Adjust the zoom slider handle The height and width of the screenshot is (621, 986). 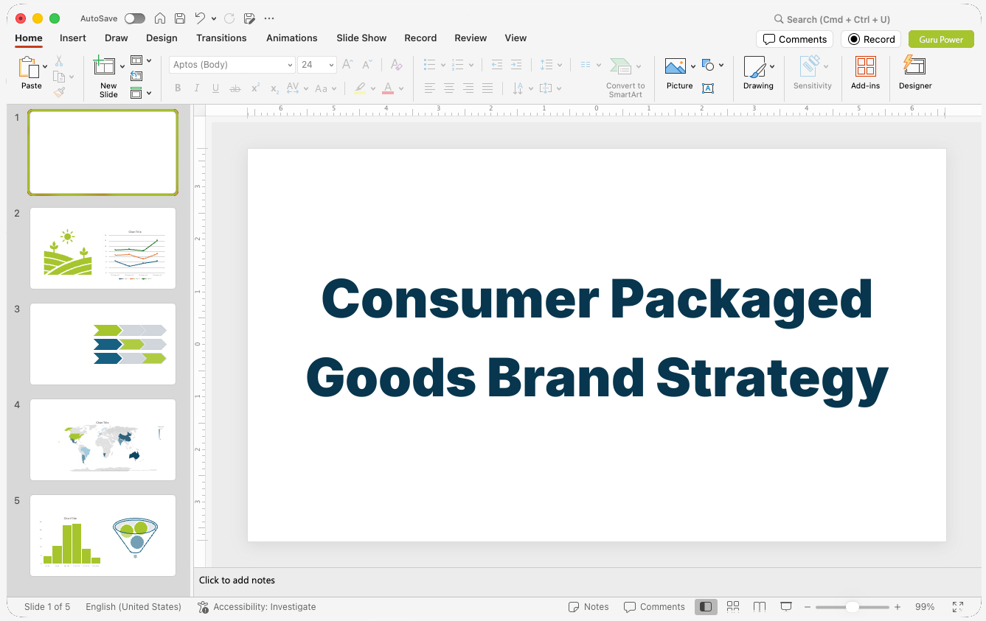coord(852,607)
